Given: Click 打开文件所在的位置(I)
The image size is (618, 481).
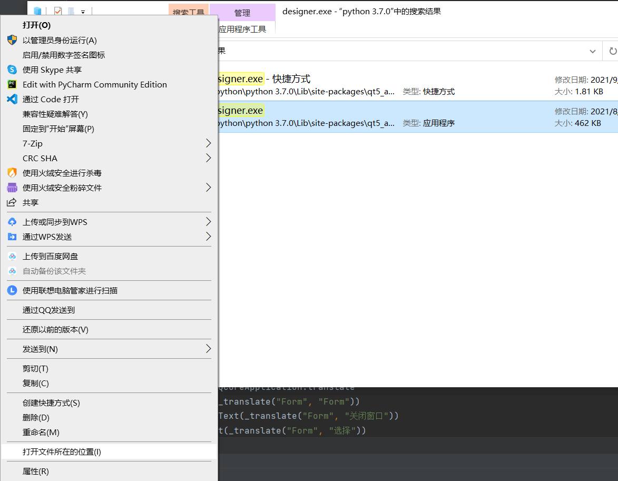Looking at the screenshot, I should point(110,452).
